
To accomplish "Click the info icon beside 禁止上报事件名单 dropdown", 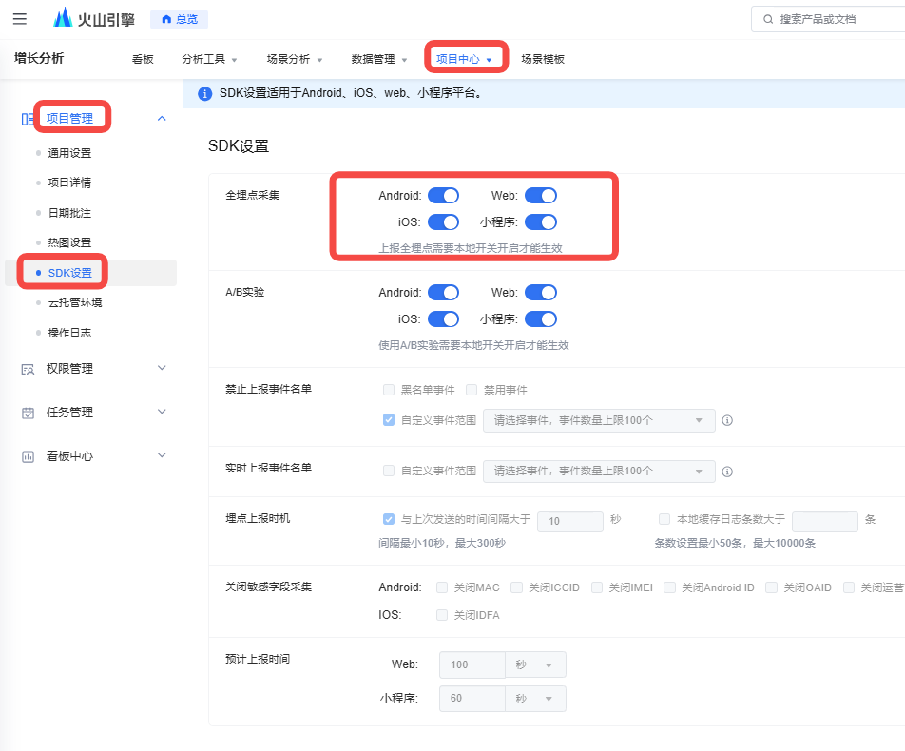I will click(727, 420).
